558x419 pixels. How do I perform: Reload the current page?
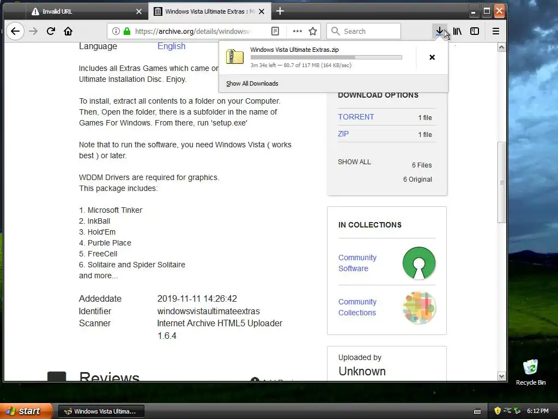click(51, 31)
